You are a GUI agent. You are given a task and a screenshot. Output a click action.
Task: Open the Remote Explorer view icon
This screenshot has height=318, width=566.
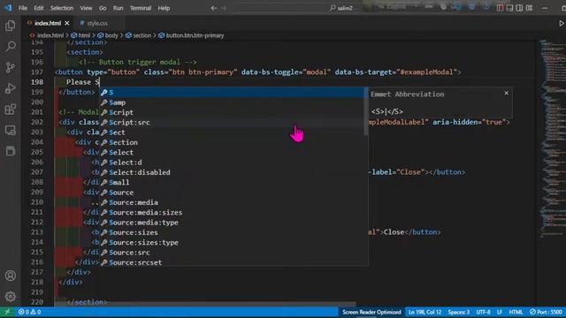coord(11,130)
